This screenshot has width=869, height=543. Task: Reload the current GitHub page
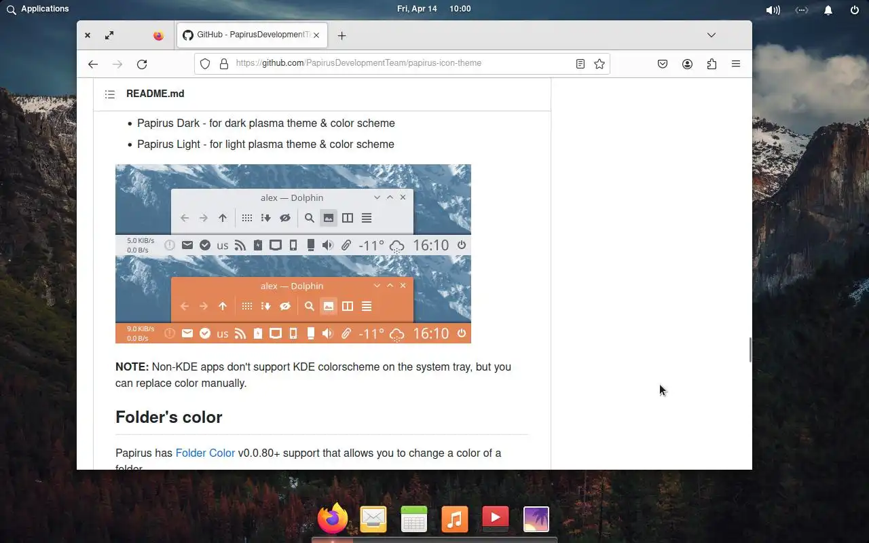(142, 64)
